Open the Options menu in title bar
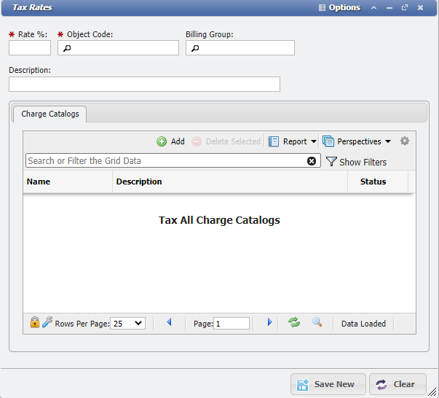Image resolution: width=439 pixels, height=398 pixels. point(339,7)
